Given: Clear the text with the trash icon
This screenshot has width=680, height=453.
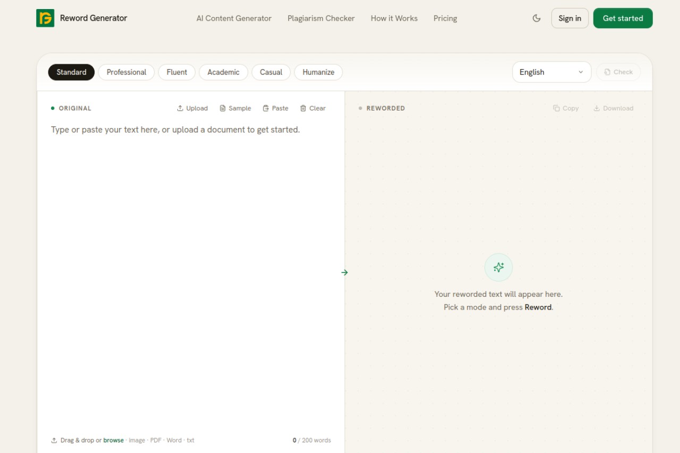Looking at the screenshot, I should [303, 108].
